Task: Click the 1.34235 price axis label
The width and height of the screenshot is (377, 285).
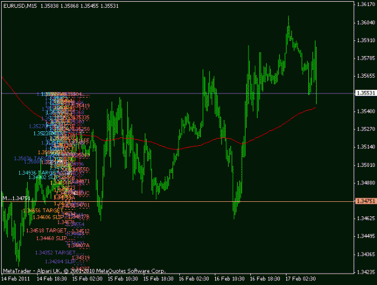Action: (x=366, y=272)
